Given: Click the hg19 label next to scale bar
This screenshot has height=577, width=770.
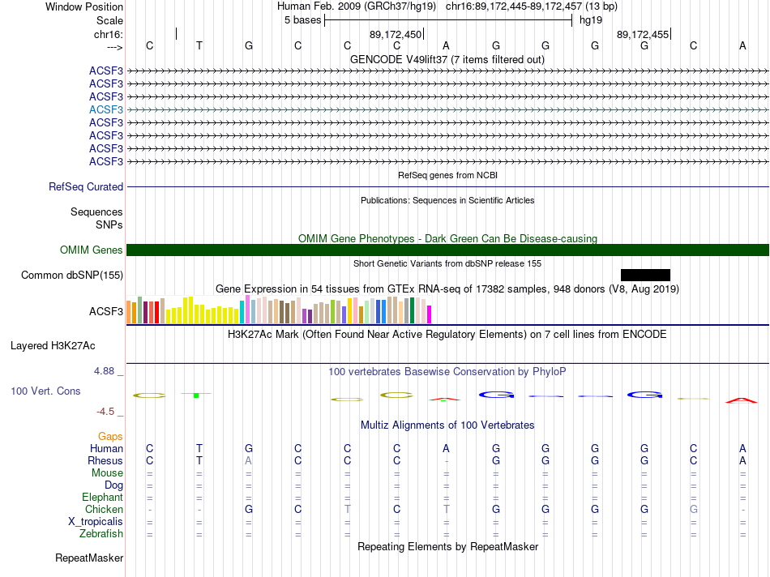Looking at the screenshot, I should [591, 20].
